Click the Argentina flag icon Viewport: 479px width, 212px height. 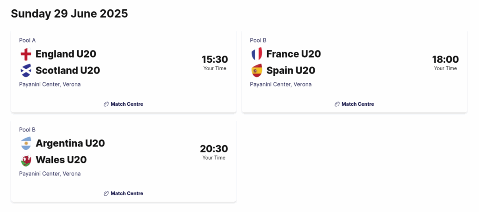(x=26, y=143)
